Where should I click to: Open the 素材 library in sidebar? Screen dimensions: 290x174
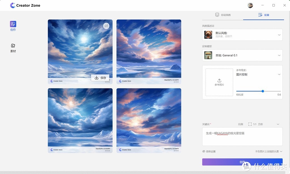(13, 48)
